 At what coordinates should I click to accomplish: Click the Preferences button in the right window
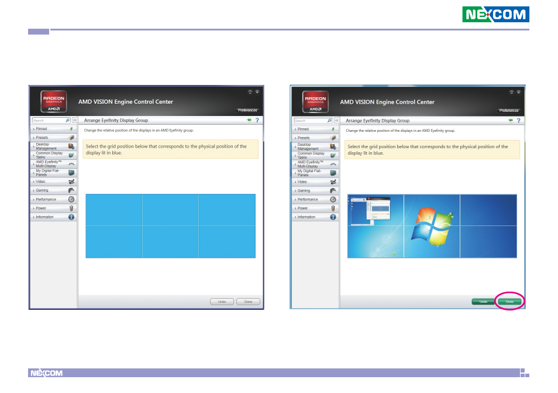[509, 111]
